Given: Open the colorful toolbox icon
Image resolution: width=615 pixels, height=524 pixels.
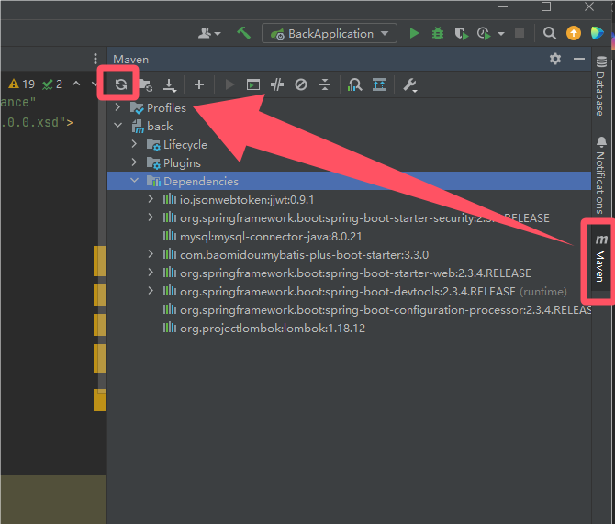Looking at the screenshot, I should [x=597, y=33].
